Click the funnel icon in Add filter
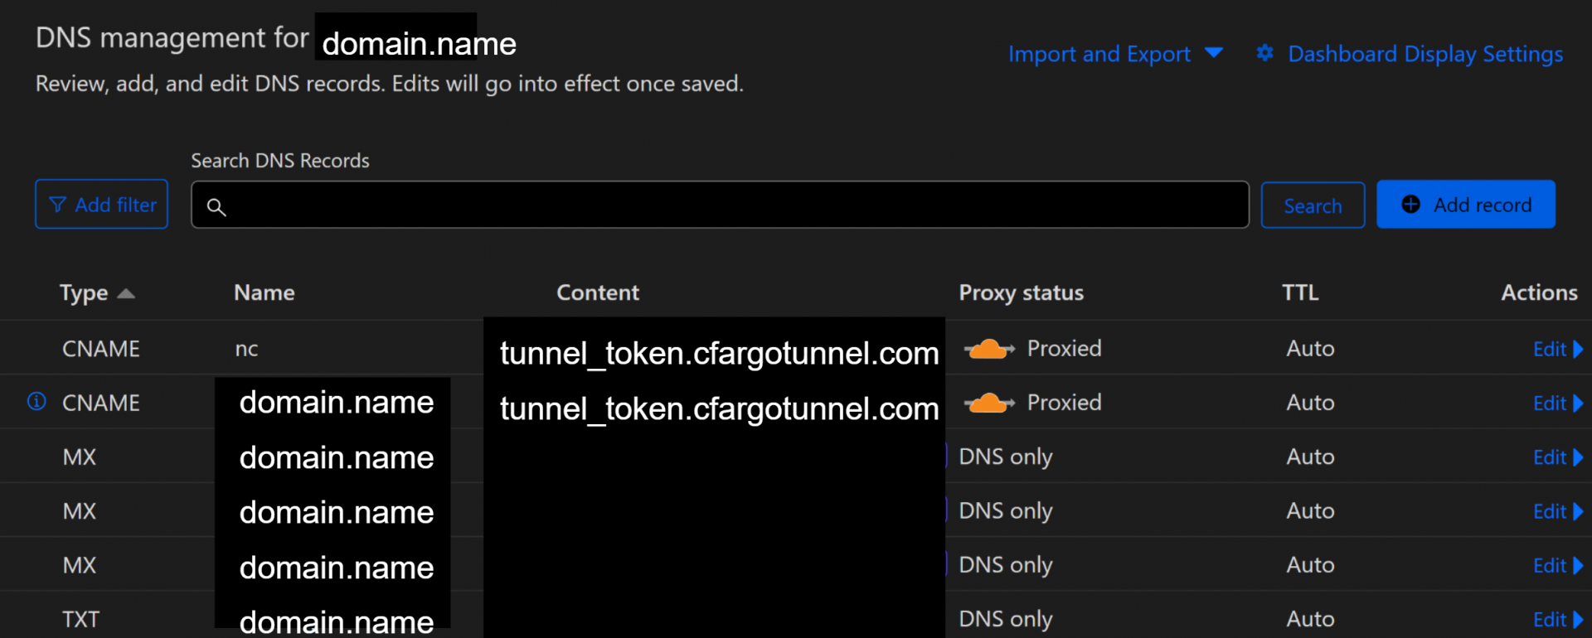The image size is (1592, 638). click(x=57, y=205)
